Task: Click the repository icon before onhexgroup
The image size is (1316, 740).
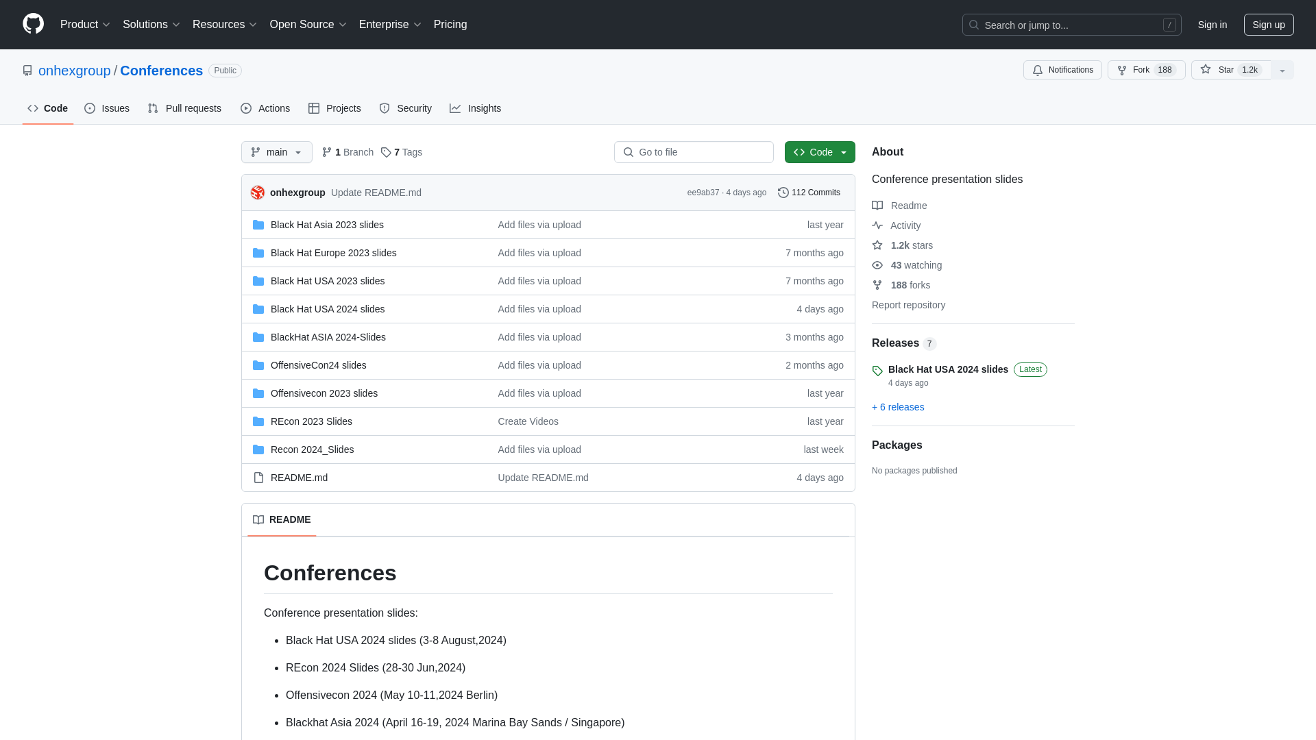Action: point(27,71)
